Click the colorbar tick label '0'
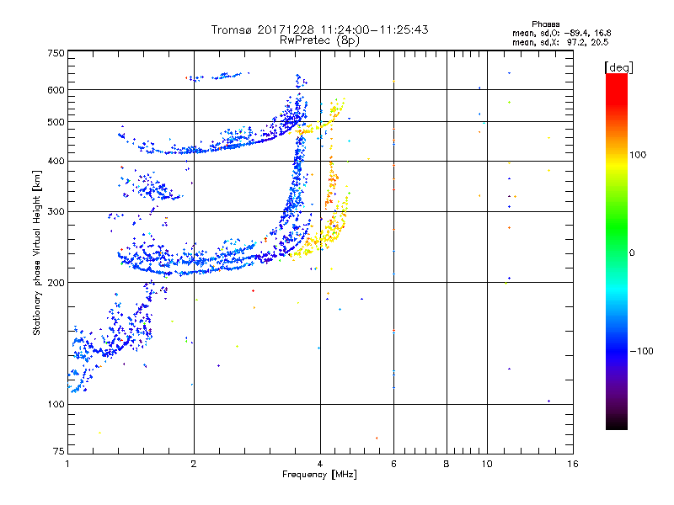Image resolution: width=674 pixels, height=505 pixels. (x=632, y=253)
